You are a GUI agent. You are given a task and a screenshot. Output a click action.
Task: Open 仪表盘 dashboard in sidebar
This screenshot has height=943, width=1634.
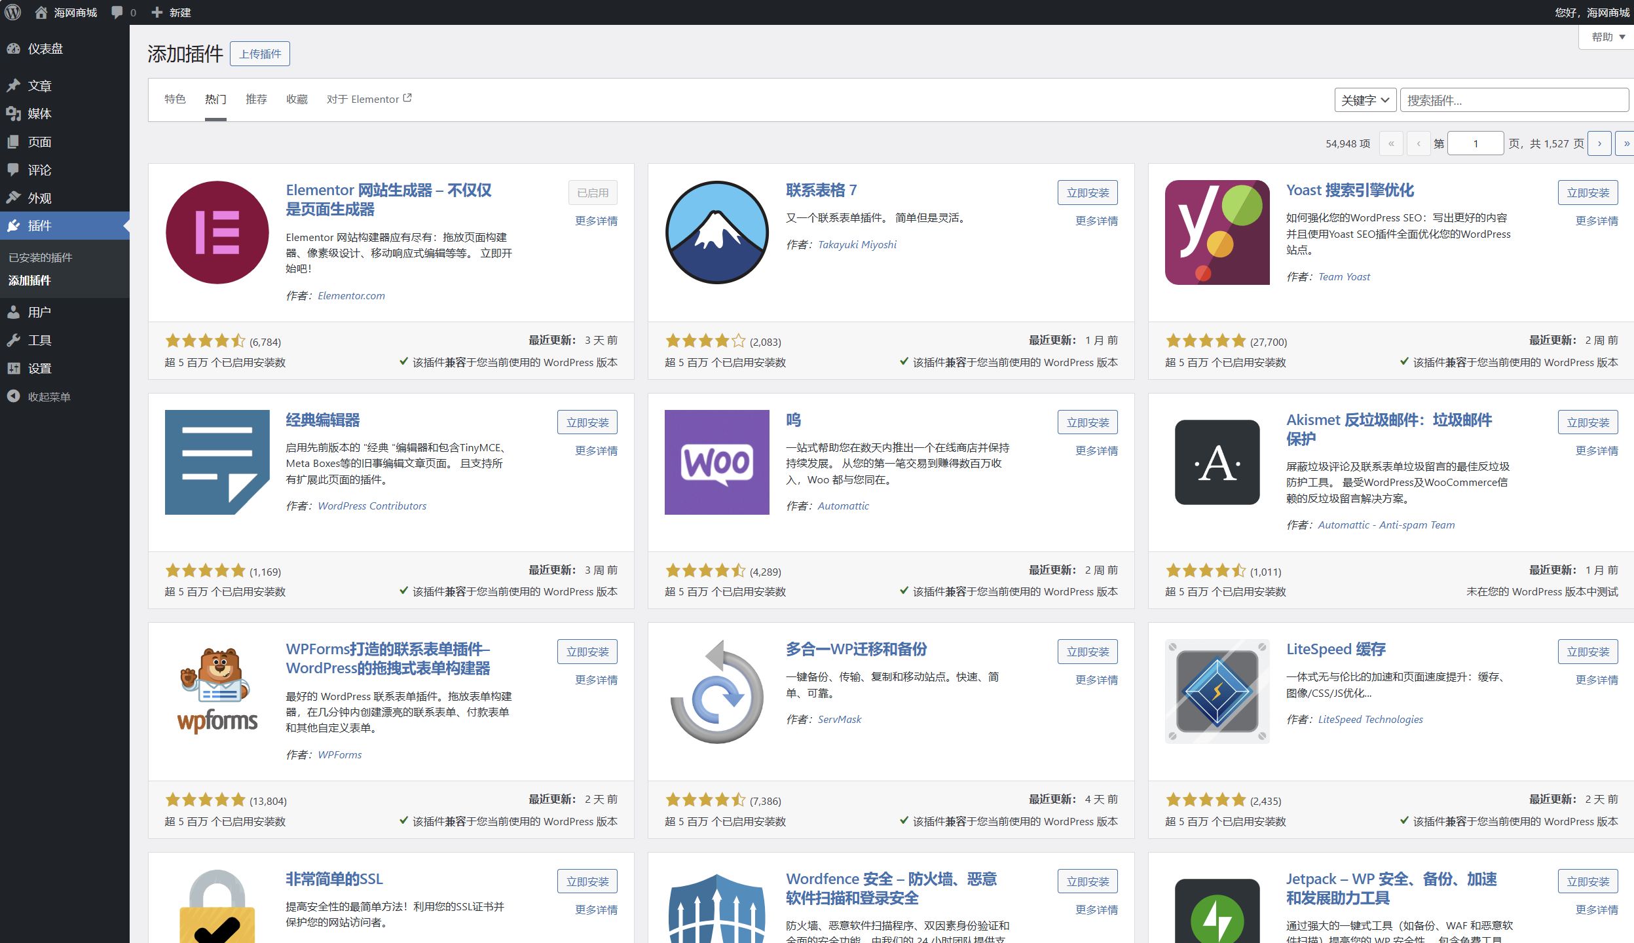pos(65,48)
